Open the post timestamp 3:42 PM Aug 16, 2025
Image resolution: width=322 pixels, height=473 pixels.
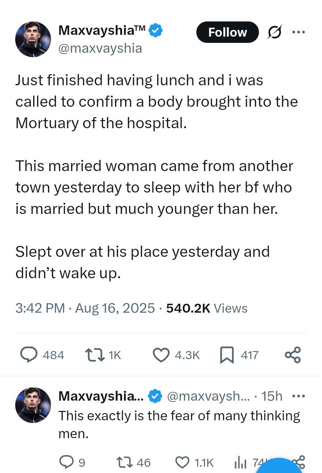(x=85, y=308)
